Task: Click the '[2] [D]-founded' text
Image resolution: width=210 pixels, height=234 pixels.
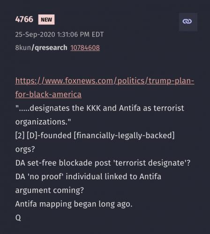Action: (x=43, y=135)
